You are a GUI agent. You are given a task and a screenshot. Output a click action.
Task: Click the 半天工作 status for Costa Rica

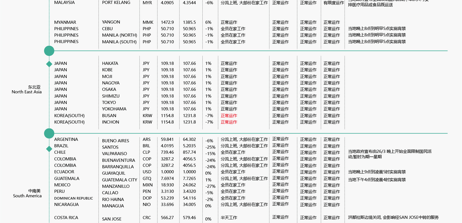(229, 218)
